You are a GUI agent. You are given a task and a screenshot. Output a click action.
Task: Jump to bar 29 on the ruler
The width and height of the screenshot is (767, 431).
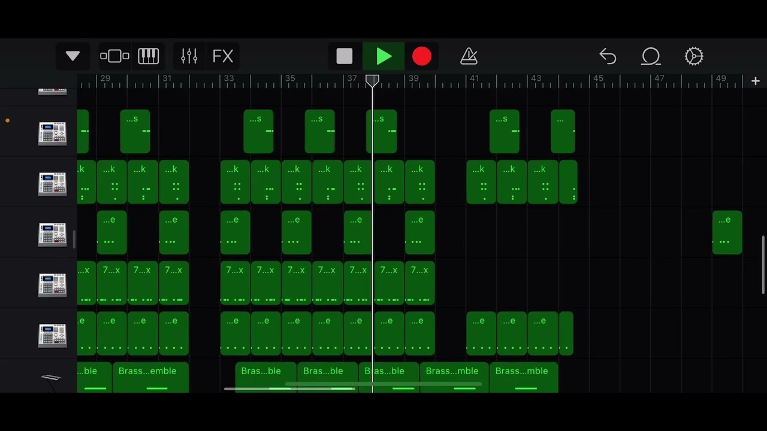[x=105, y=78]
